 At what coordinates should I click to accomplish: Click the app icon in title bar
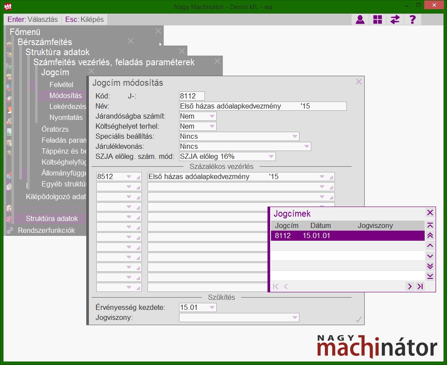tap(8, 6)
